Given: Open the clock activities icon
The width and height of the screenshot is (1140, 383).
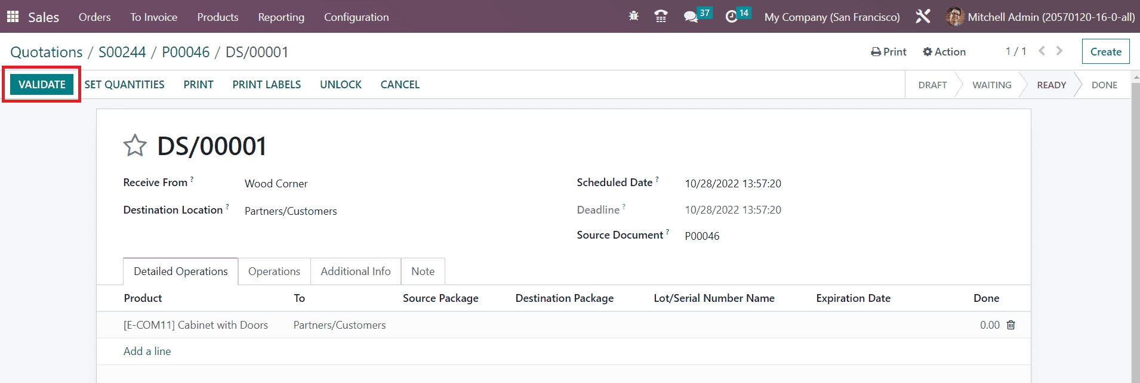Looking at the screenshot, I should click(732, 17).
